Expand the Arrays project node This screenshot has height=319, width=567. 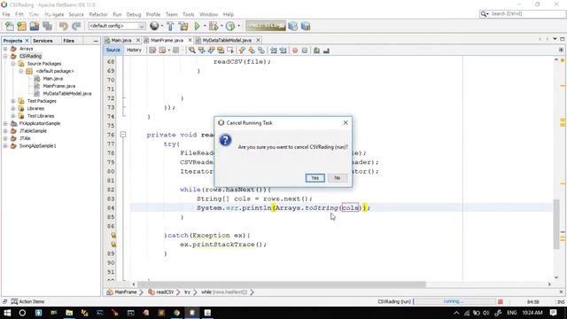pos(5,49)
